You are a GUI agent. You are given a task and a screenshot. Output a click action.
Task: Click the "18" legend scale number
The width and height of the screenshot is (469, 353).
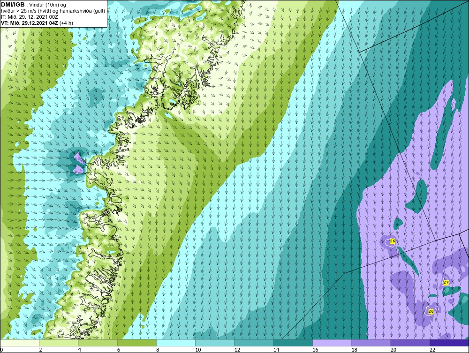click(x=354, y=350)
